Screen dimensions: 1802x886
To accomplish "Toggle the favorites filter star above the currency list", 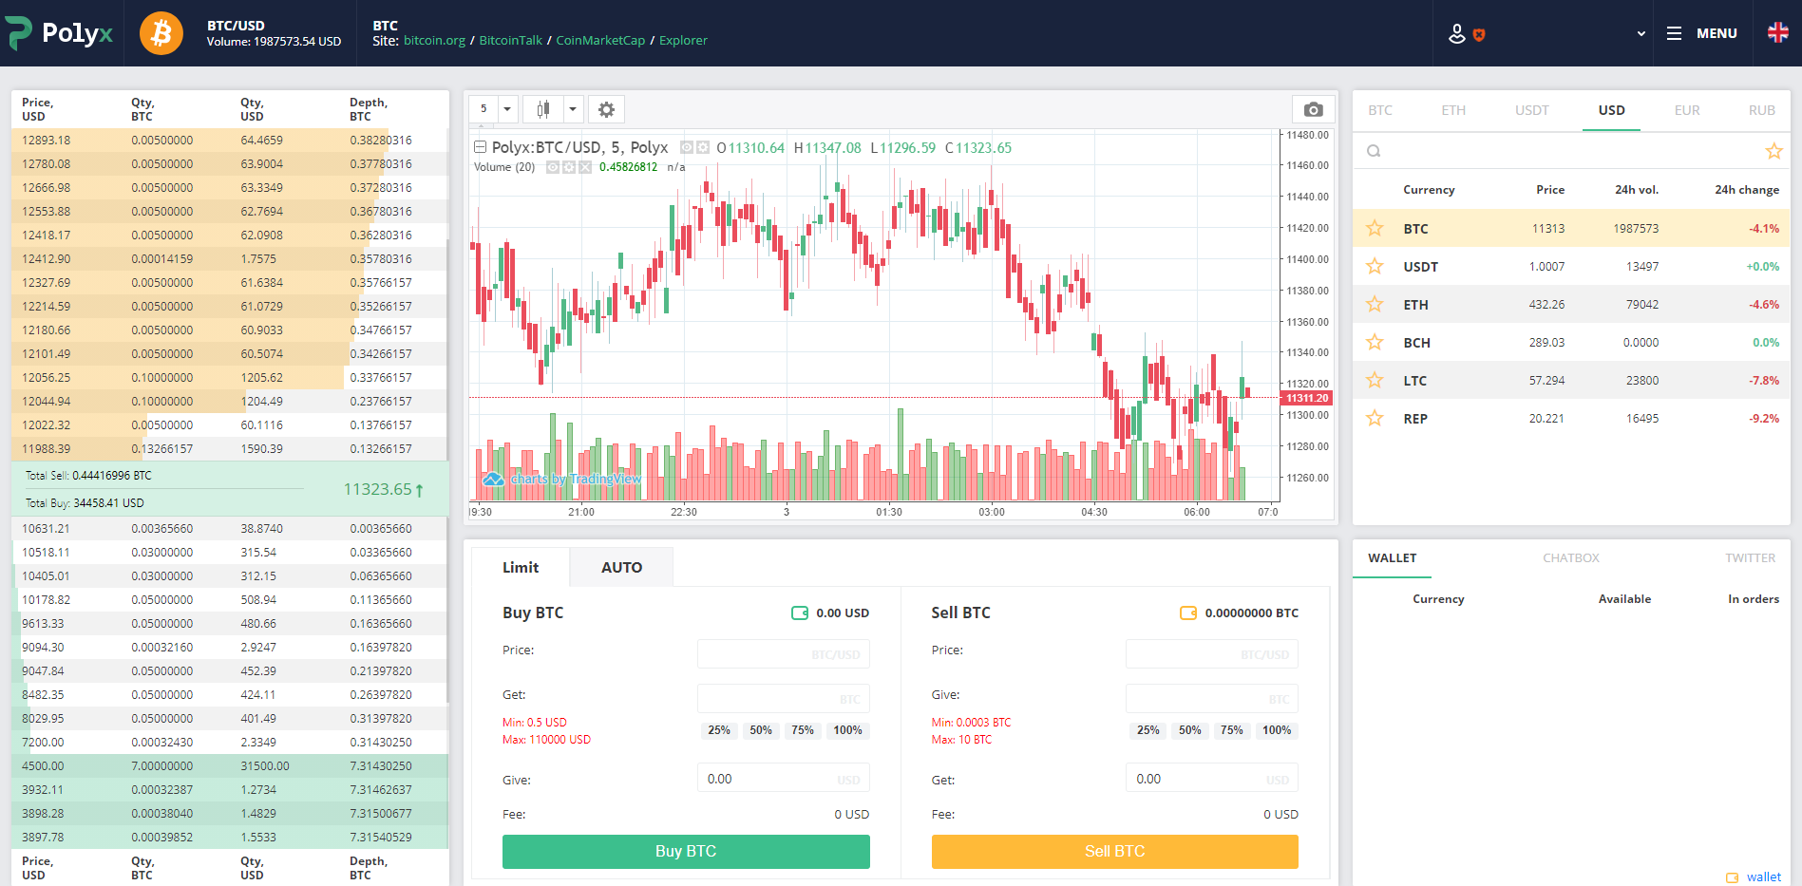I will click(1774, 151).
